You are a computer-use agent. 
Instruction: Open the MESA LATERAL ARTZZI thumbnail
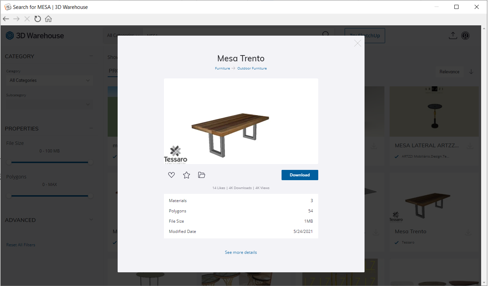[434, 111]
